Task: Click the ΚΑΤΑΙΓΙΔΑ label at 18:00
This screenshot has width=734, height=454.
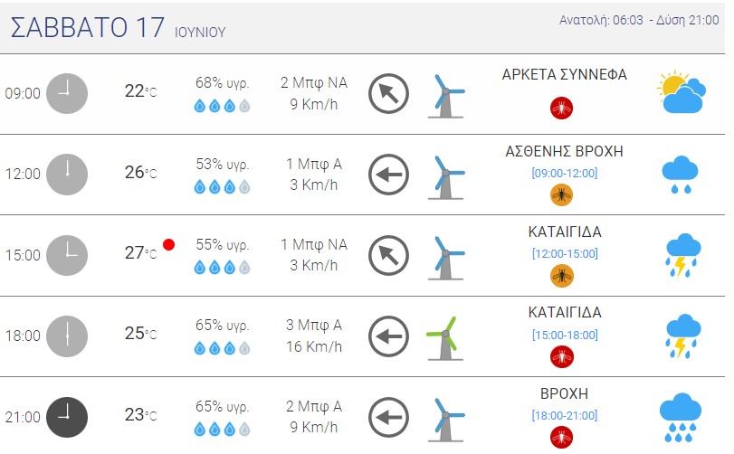Action: (565, 312)
